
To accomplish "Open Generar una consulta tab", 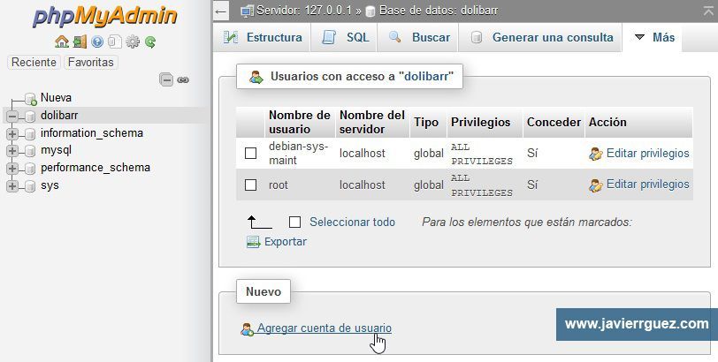I will pyautogui.click(x=540, y=37).
